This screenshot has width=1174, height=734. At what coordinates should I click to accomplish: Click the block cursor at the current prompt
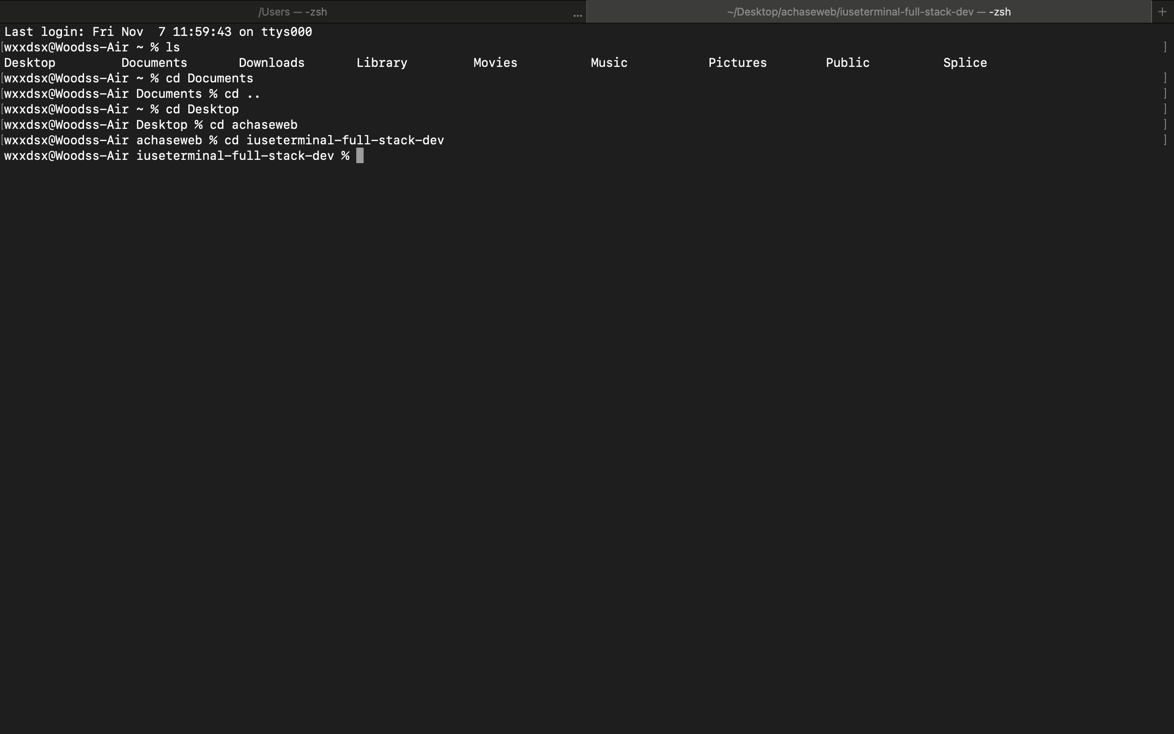coord(360,156)
